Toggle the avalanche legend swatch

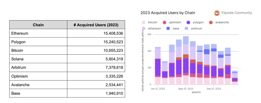[x=211, y=22]
